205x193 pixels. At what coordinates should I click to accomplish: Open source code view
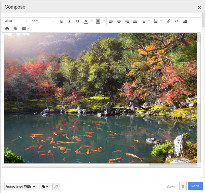pyautogui.click(x=177, y=21)
